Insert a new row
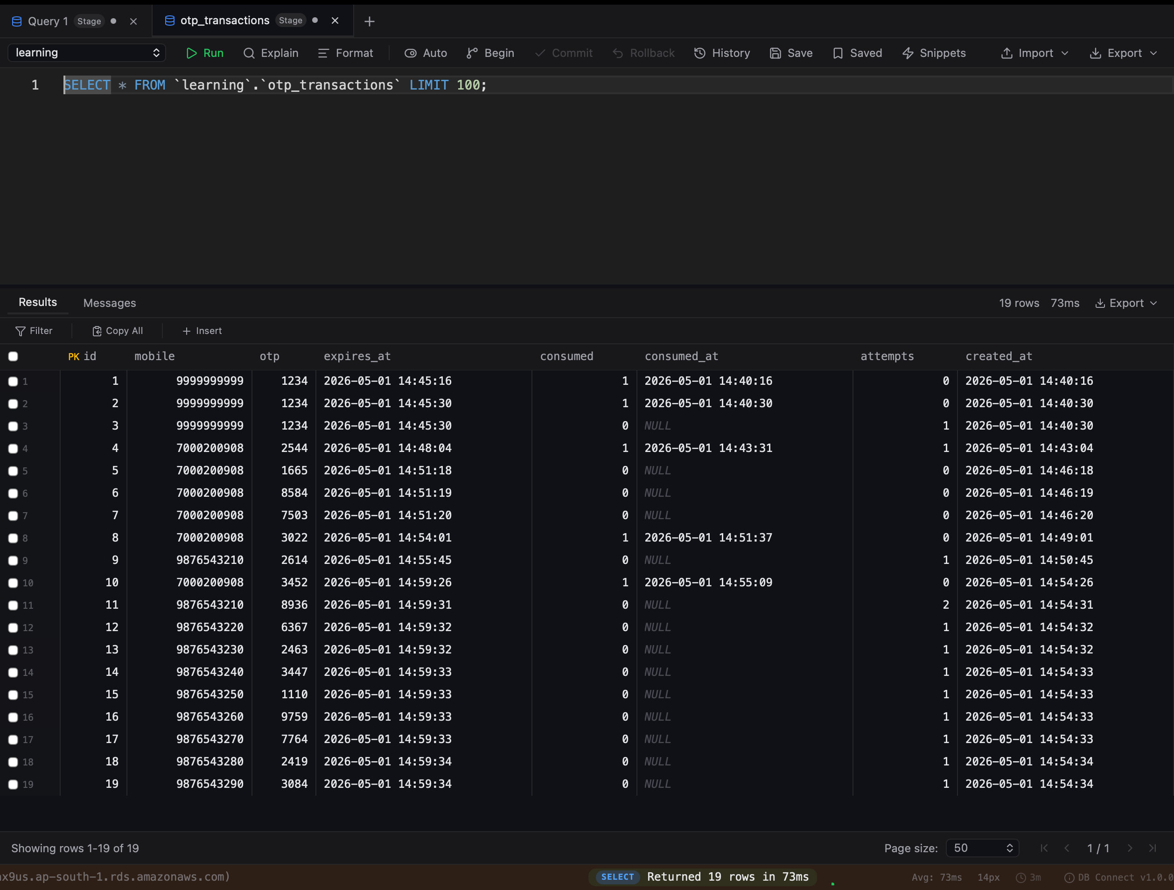This screenshot has width=1174, height=890. 202,331
